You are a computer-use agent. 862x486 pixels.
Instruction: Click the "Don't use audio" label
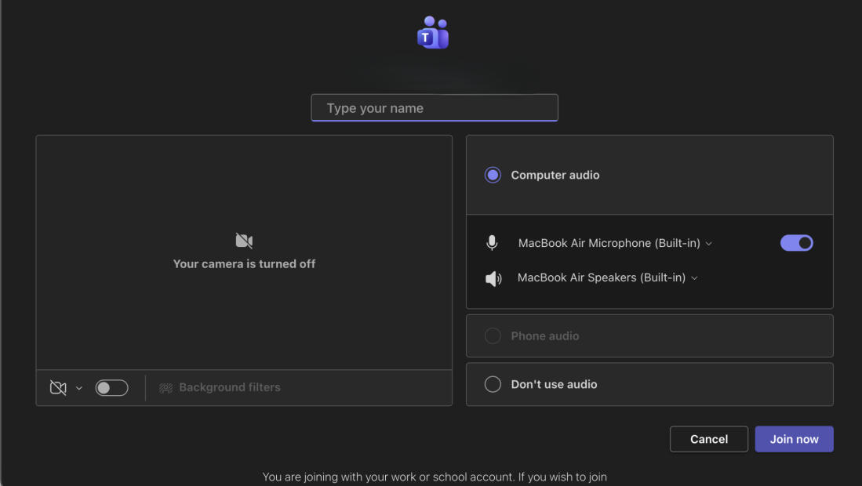554,384
